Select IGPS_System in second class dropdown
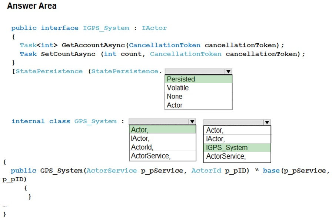Image resolution: width=332 pixels, height=218 pixels. pyautogui.click(x=237, y=147)
